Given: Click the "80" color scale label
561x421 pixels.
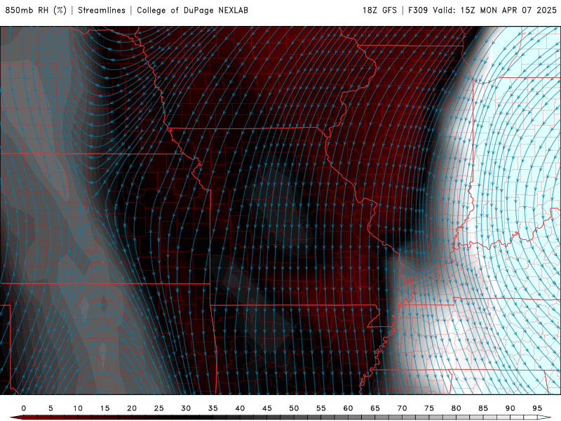Looking at the screenshot, I should tap(457, 408).
